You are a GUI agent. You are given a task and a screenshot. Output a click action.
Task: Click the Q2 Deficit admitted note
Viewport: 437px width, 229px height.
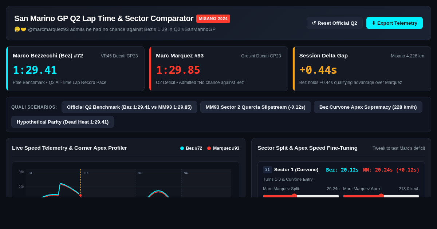pos(201,83)
